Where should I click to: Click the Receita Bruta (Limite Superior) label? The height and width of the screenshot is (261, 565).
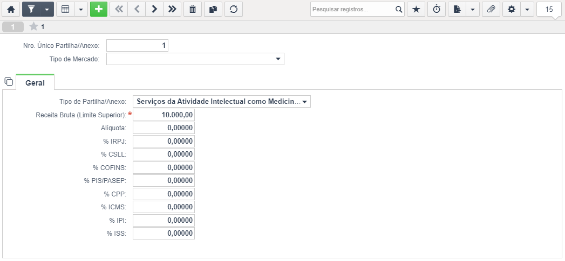(81, 115)
